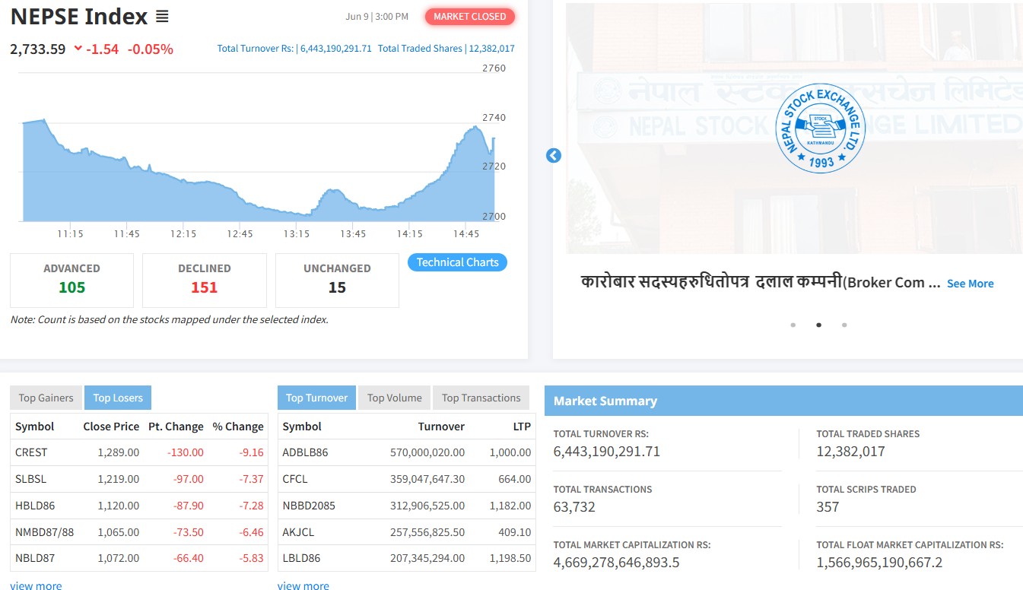Click the -0.05% change value
The width and height of the screenshot is (1023, 590).
click(151, 49)
